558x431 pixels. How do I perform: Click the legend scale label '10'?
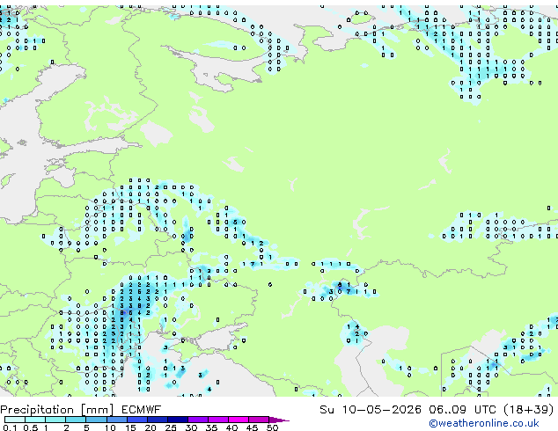coord(110,427)
